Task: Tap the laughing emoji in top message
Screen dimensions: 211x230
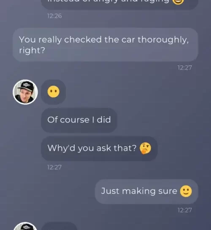Action: click(178, 2)
